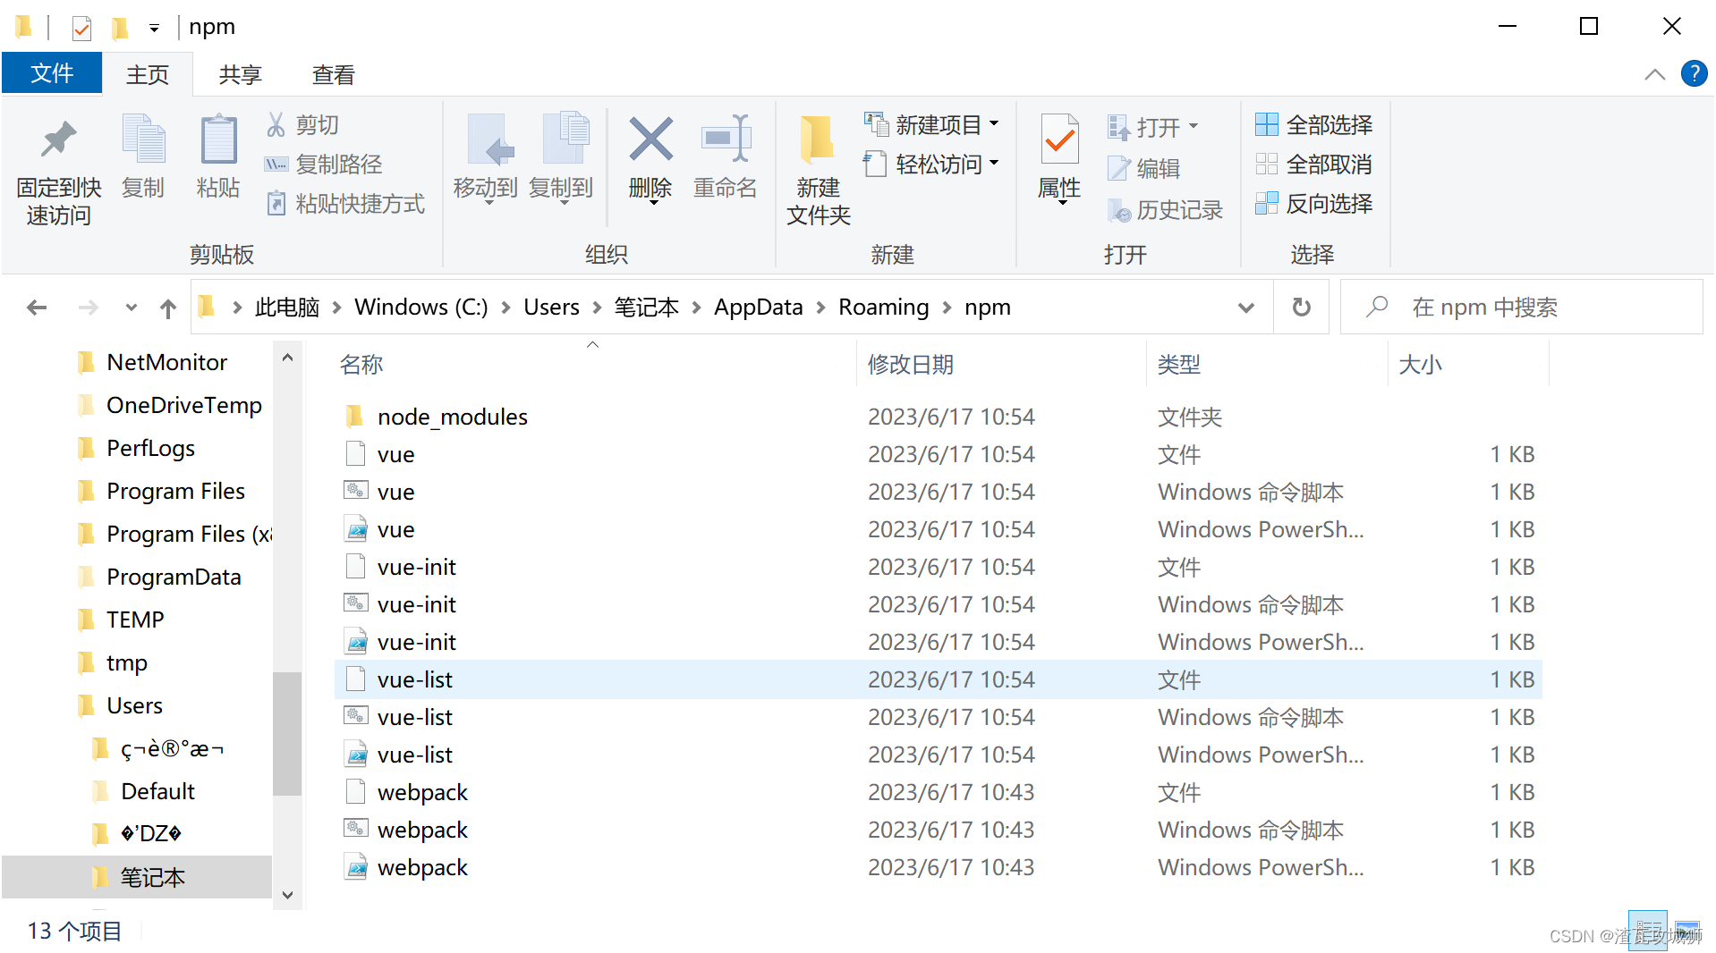1716x953 pixels.
Task: Open the Help question mark icon
Action: coord(1694,73)
